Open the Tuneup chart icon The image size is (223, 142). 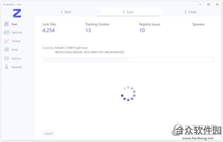tap(7, 41)
